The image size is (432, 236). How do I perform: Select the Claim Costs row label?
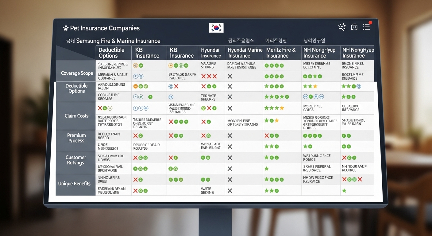pos(76,116)
